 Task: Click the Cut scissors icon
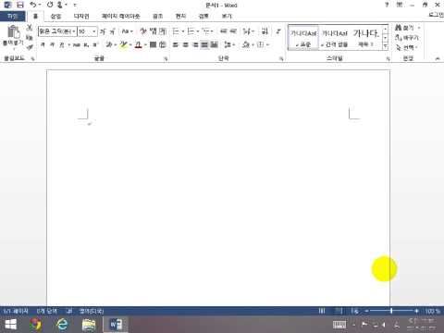click(x=30, y=28)
